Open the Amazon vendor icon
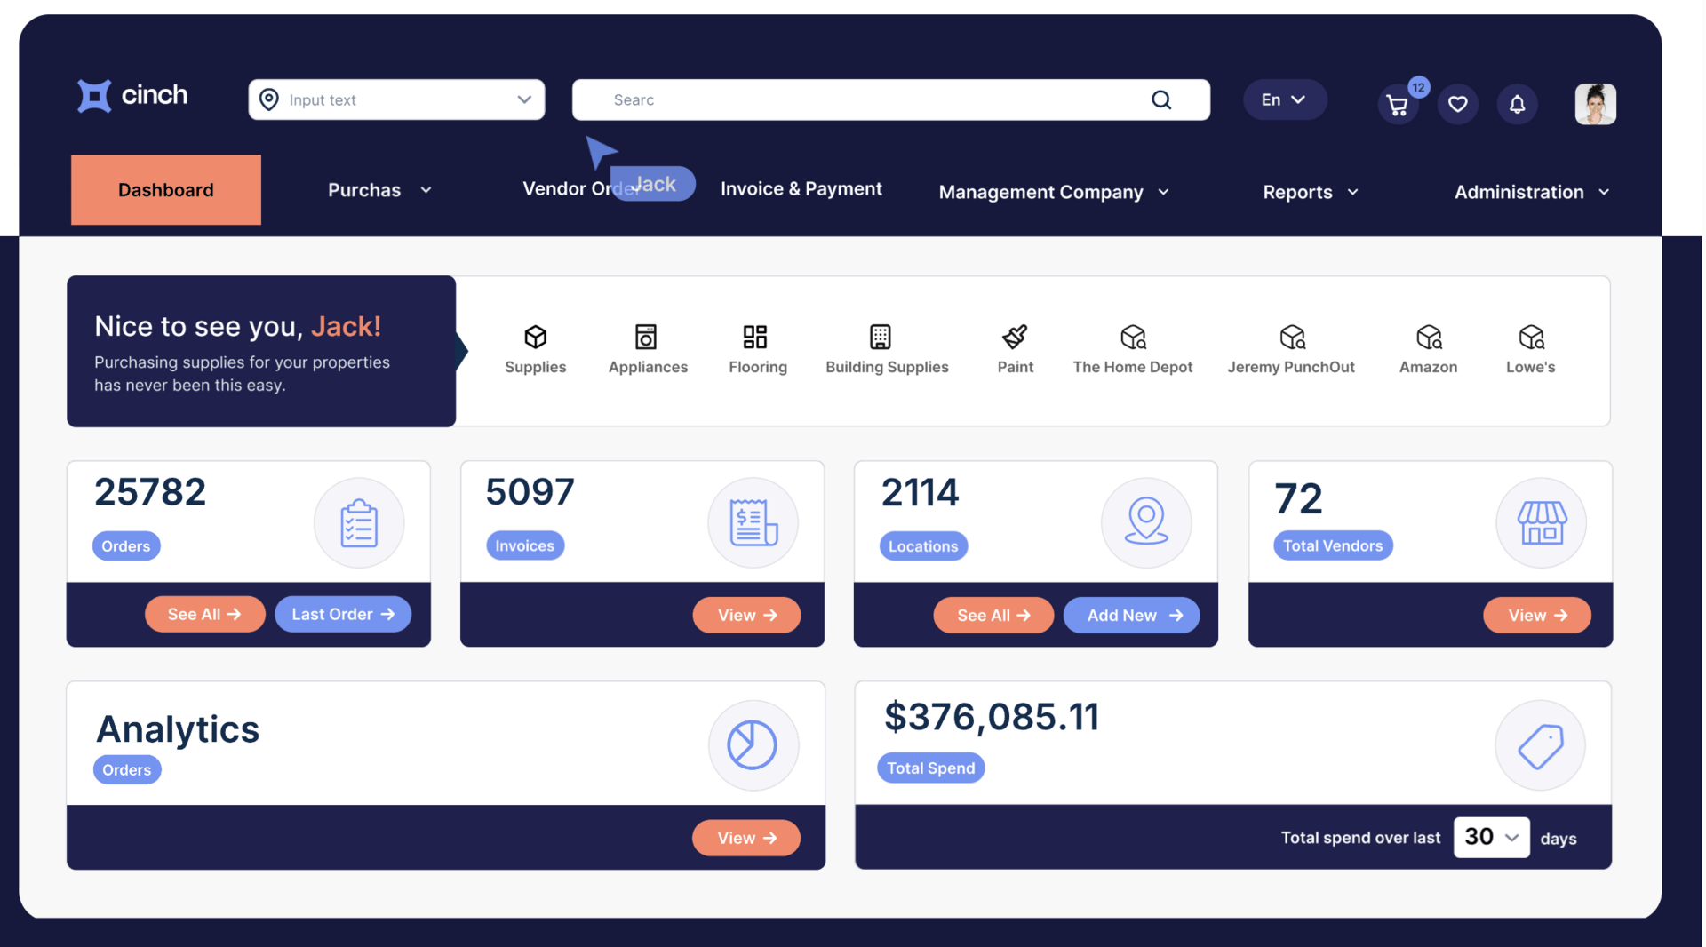The image size is (1706, 947). point(1429,337)
